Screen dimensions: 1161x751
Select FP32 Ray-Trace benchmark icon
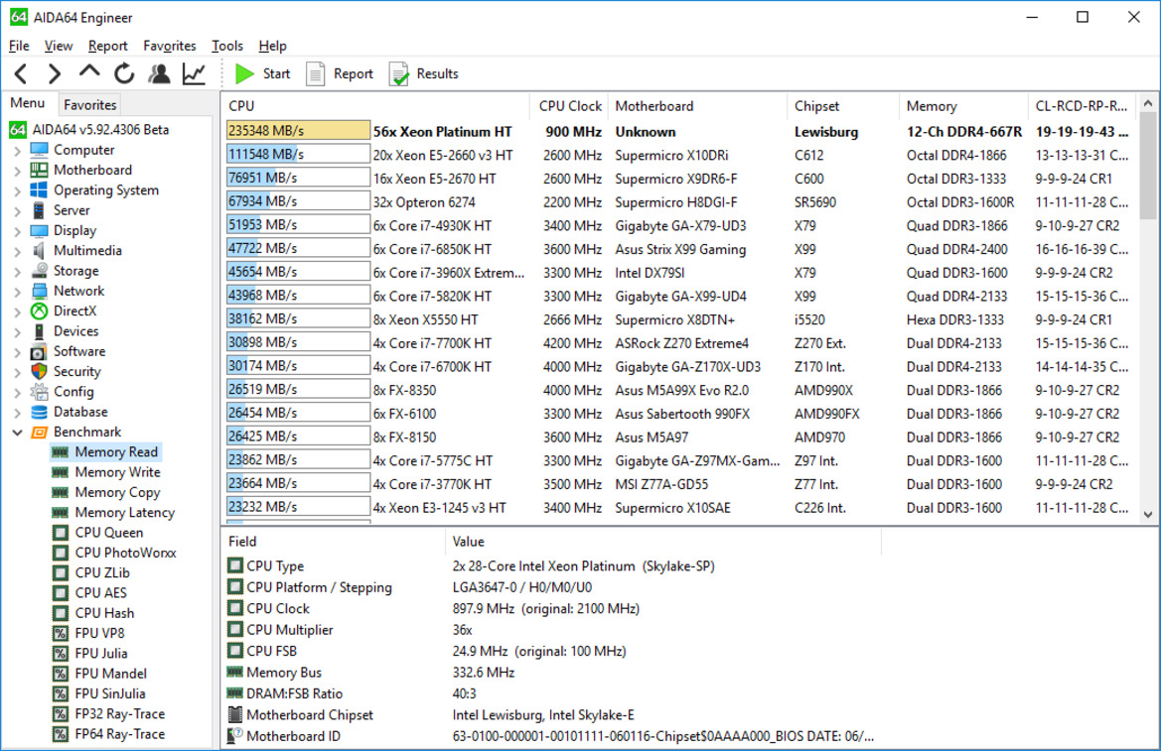pos(60,714)
